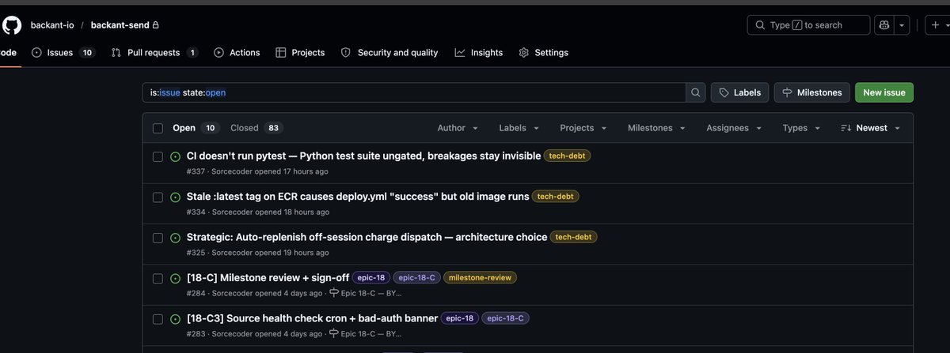Click Sorcecoder author on issue #325

point(232,253)
